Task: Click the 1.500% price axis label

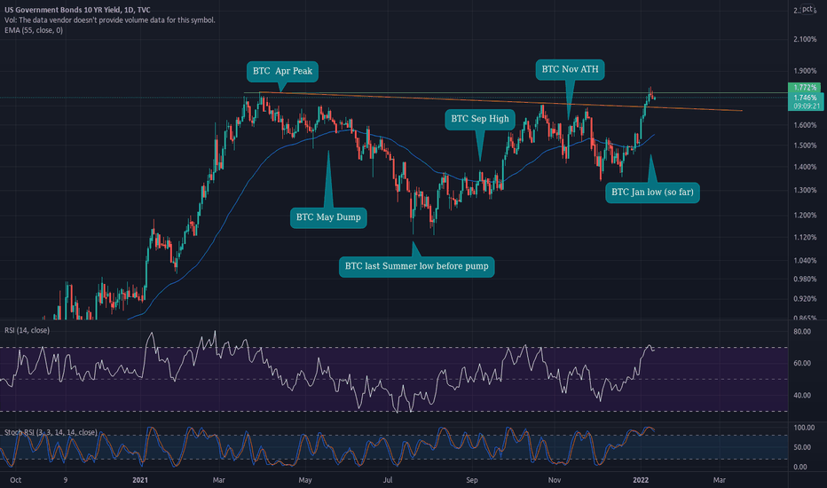Action: click(805, 146)
